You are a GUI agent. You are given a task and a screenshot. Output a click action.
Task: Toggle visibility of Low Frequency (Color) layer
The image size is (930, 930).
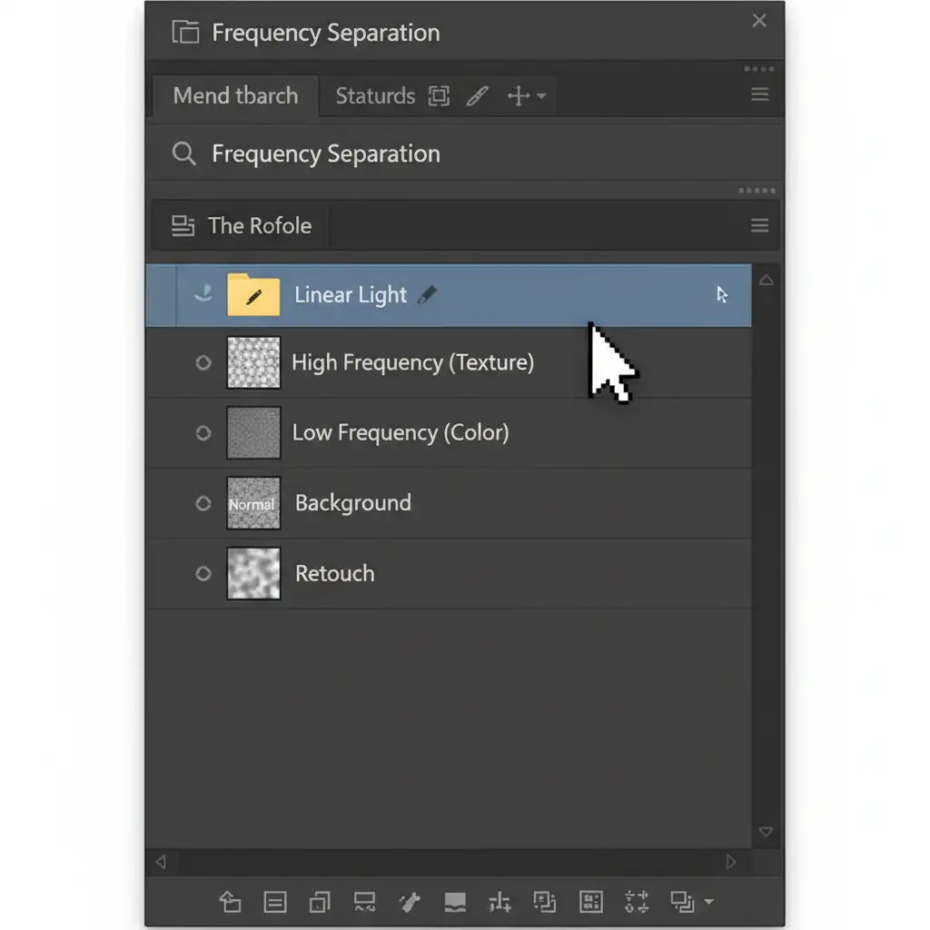tap(203, 433)
